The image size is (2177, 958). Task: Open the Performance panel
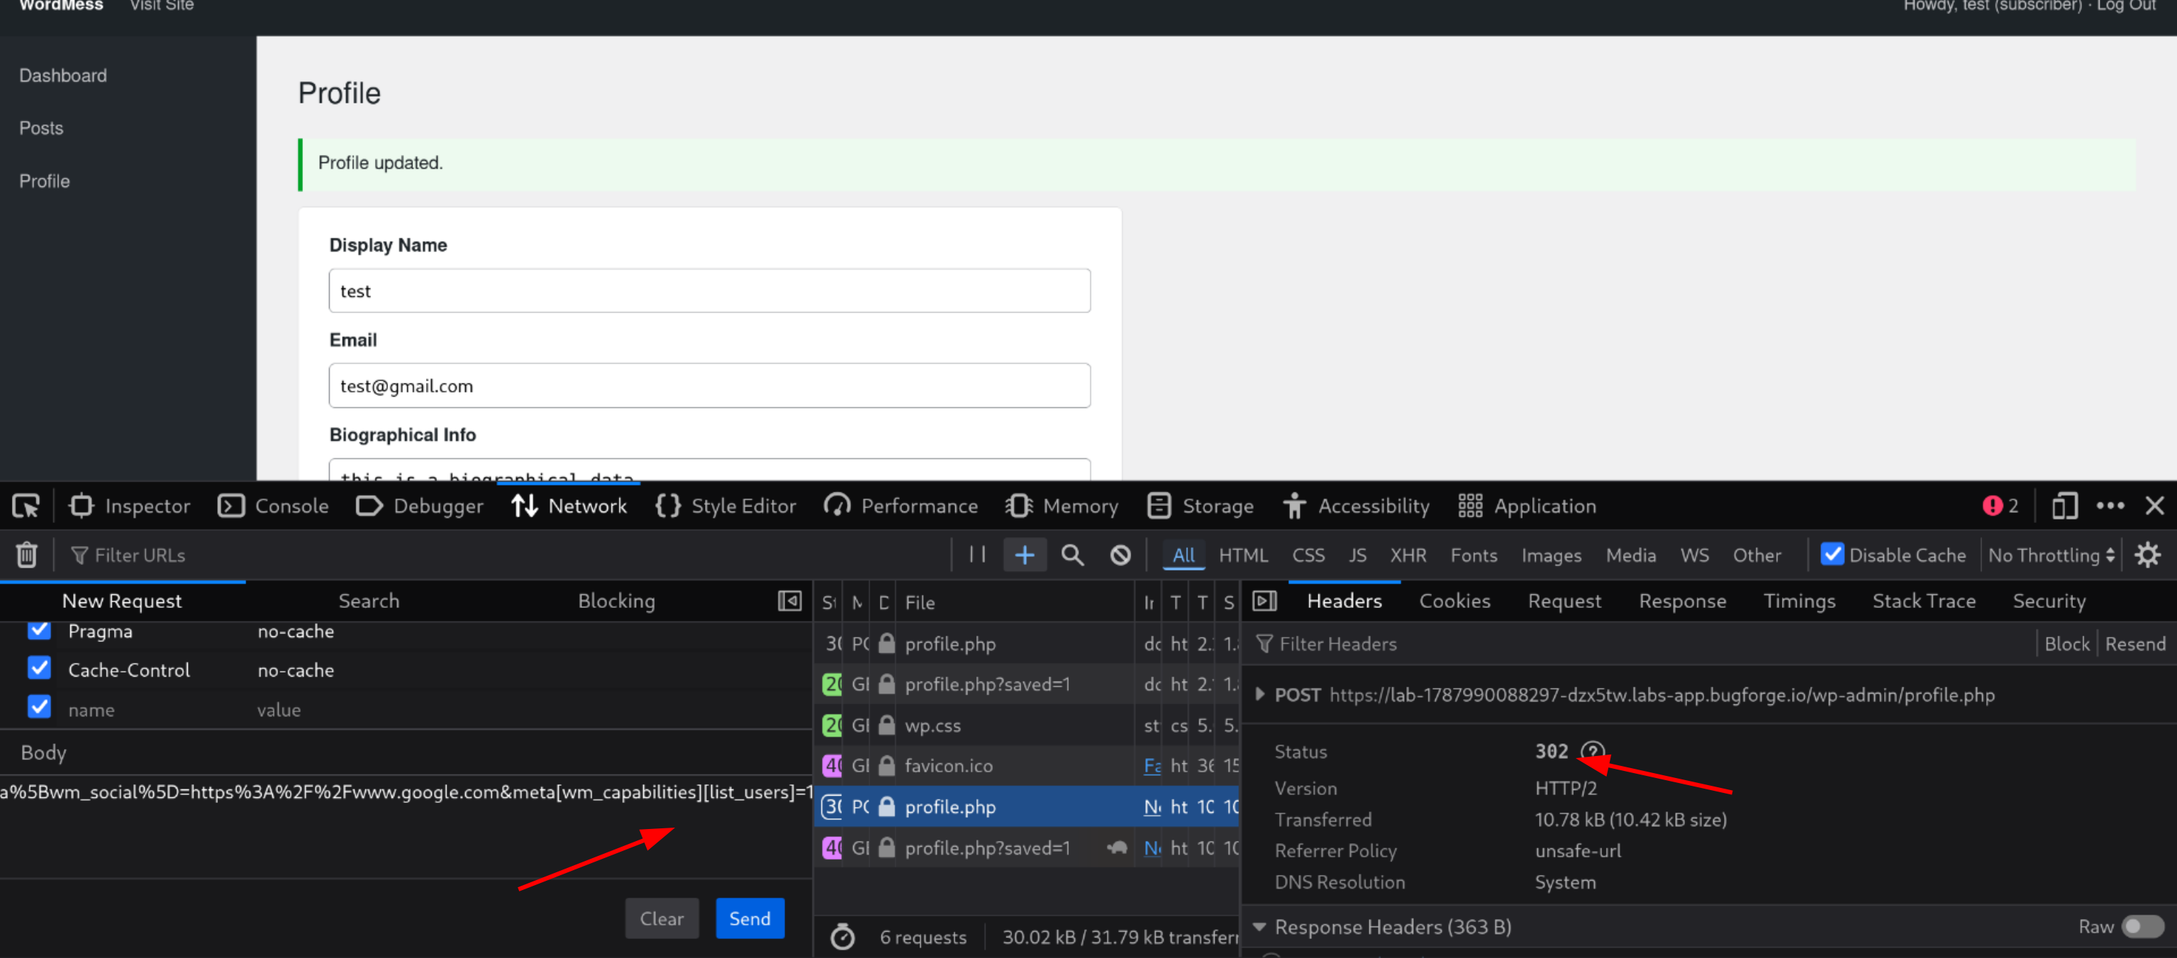tap(901, 506)
